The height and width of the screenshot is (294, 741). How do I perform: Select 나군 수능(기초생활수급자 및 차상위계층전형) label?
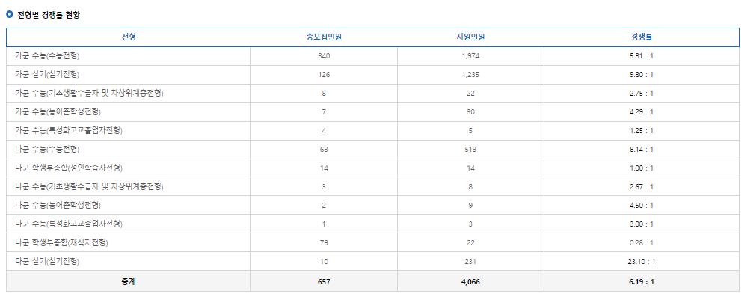coord(89,187)
